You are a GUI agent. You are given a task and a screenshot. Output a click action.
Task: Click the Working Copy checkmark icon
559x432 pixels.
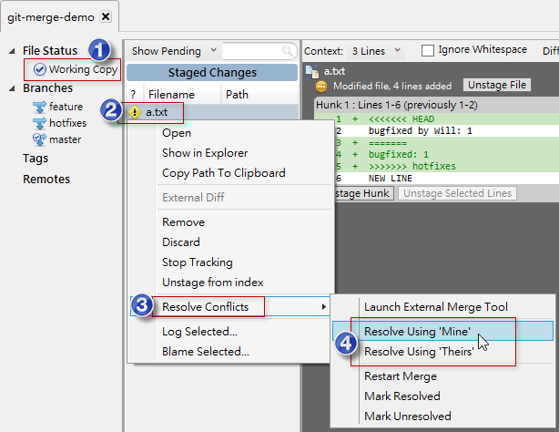point(39,69)
